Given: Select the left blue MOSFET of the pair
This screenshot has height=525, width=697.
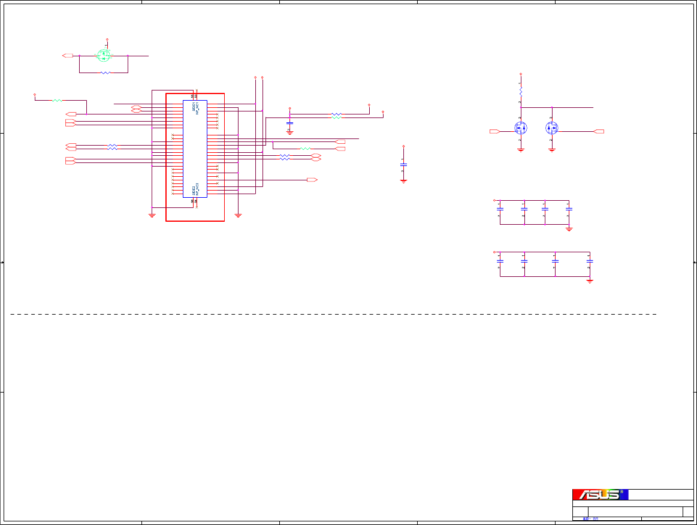Looking at the screenshot, I should pyautogui.click(x=521, y=128).
